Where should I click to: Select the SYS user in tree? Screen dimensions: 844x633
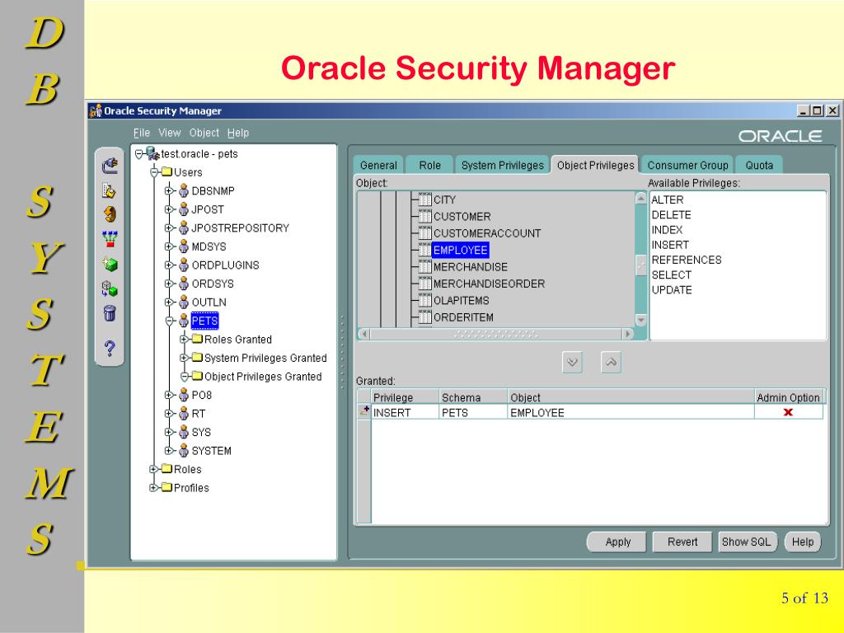201,432
